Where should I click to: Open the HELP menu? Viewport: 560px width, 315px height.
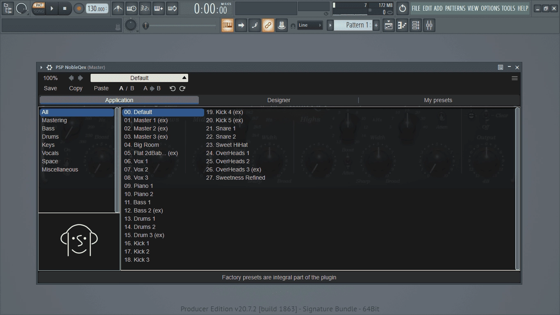[523, 8]
